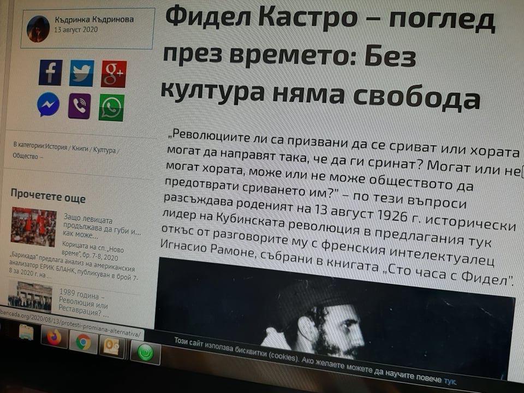524x393 pixels.
Task: Share article on Facebook
Action: click(x=50, y=73)
